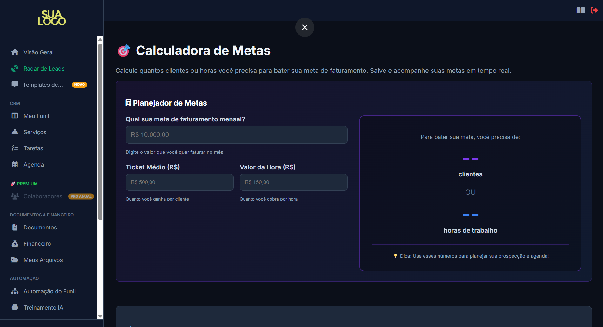Focus the monthly revenue goal field
The height and width of the screenshot is (327, 603).
236,135
